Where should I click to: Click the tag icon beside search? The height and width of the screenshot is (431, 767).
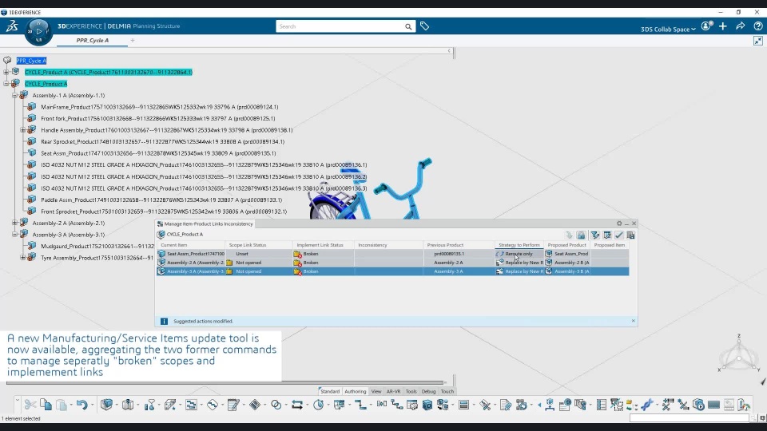[424, 26]
